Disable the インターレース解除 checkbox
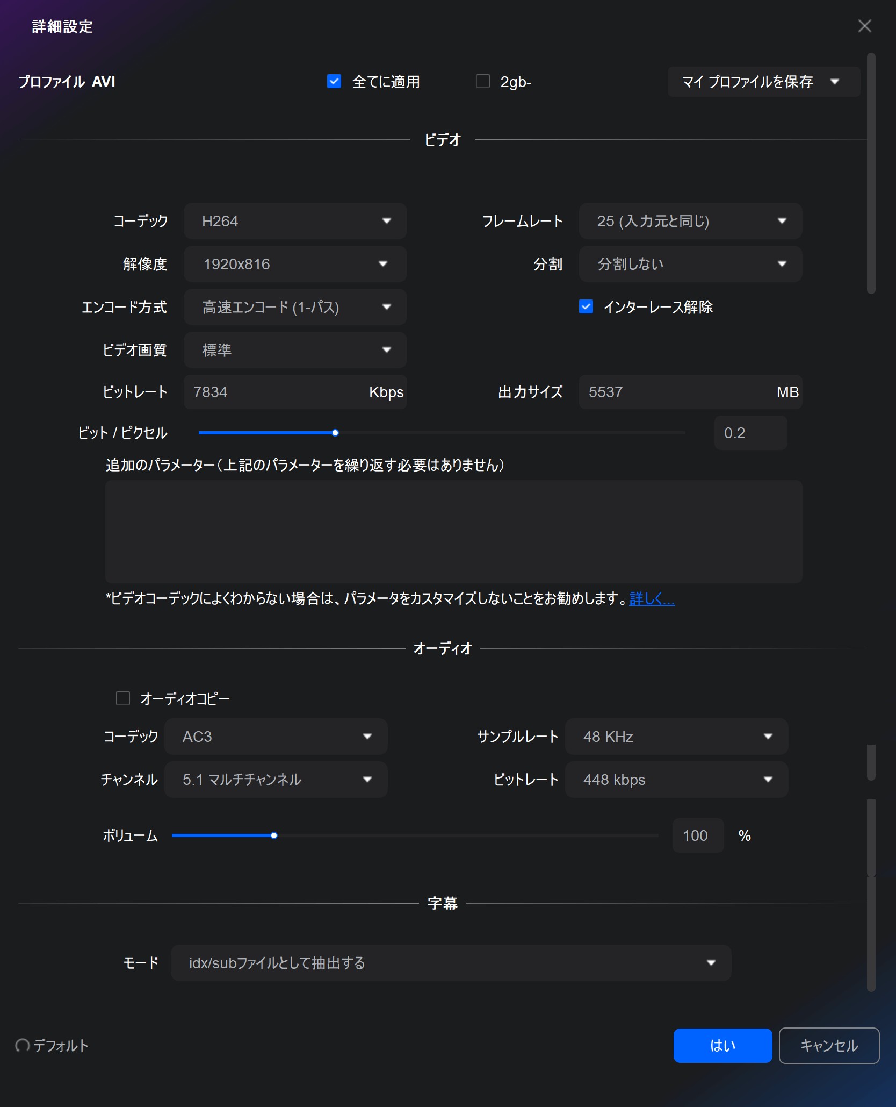 (586, 307)
